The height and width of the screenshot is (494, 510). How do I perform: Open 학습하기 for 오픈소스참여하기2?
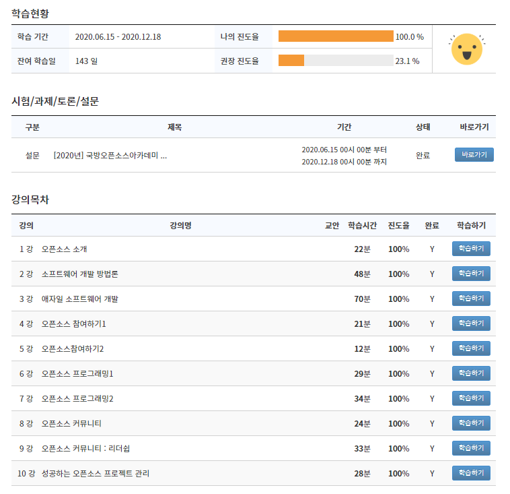471,348
